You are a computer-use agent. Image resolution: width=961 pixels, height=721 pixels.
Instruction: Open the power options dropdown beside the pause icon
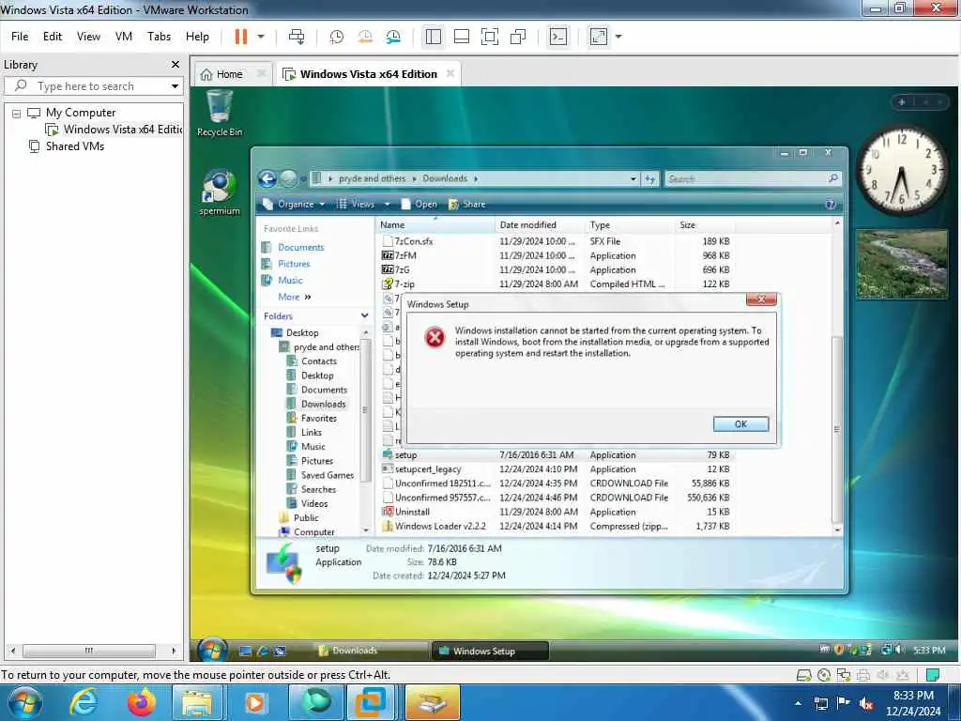261,37
